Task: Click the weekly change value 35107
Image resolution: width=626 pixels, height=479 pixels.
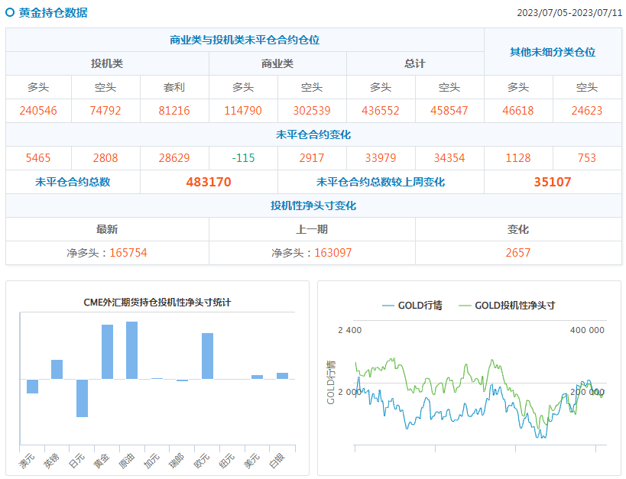Action: [553, 182]
